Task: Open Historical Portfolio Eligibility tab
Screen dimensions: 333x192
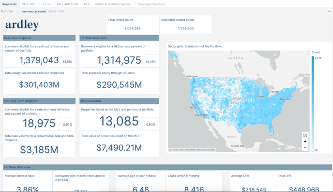Action: click(x=113, y=4)
